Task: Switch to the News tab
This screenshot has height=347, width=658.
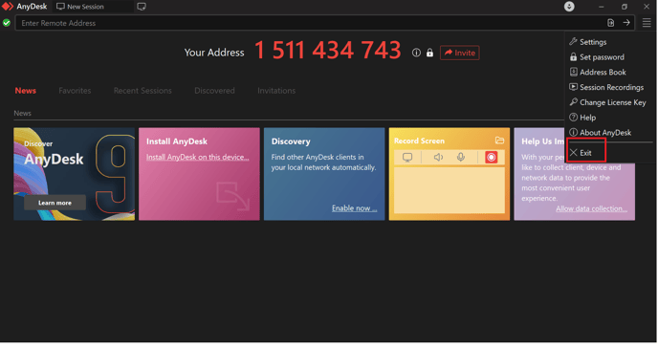Action: (25, 91)
